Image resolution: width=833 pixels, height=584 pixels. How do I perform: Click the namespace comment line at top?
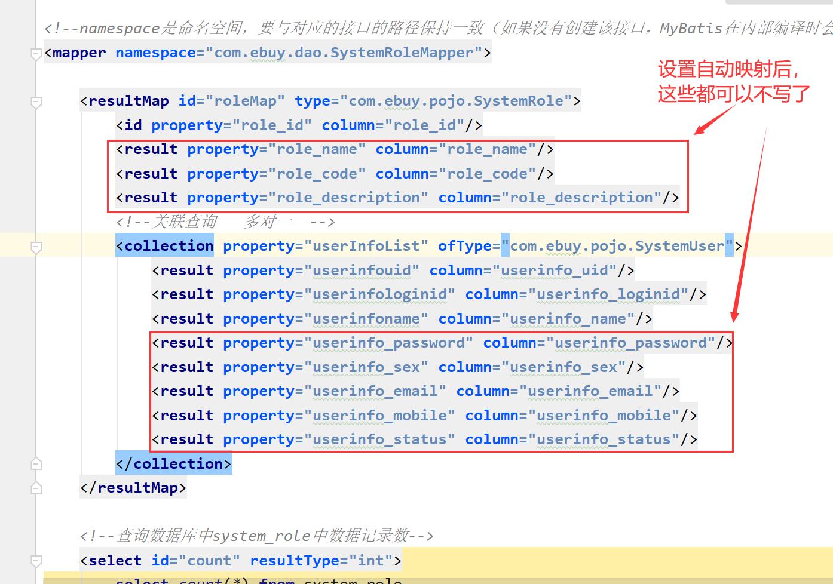pyautogui.click(x=438, y=28)
